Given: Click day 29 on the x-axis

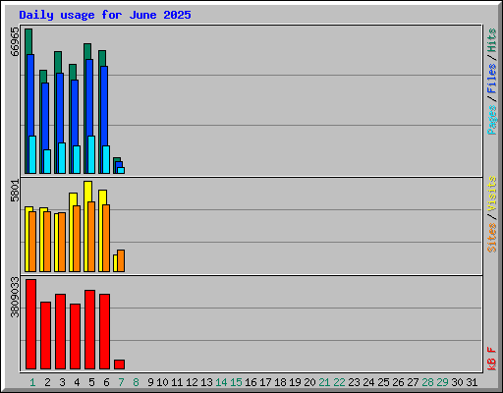Looking at the screenshot, I should tap(442, 382).
